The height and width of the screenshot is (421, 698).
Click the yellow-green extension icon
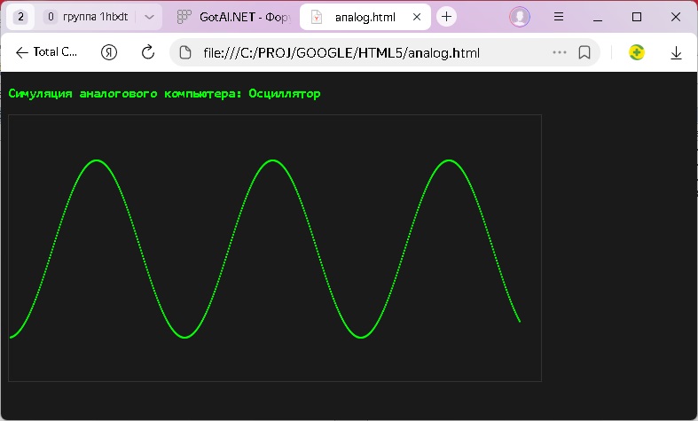coord(636,52)
